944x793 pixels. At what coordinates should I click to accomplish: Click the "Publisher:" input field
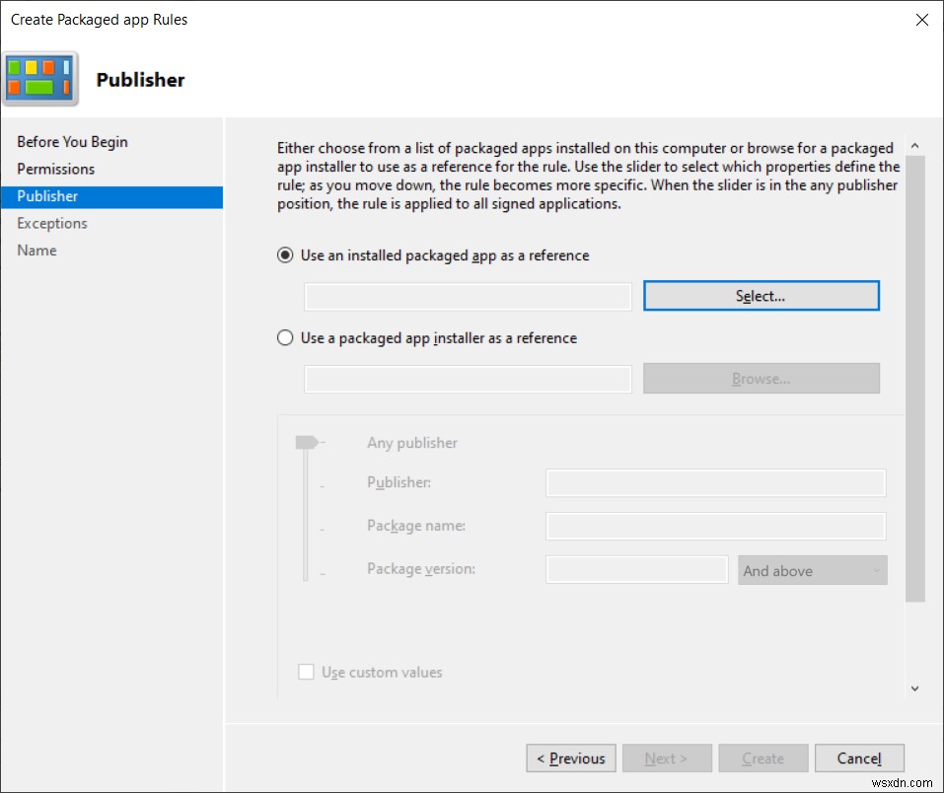point(715,482)
